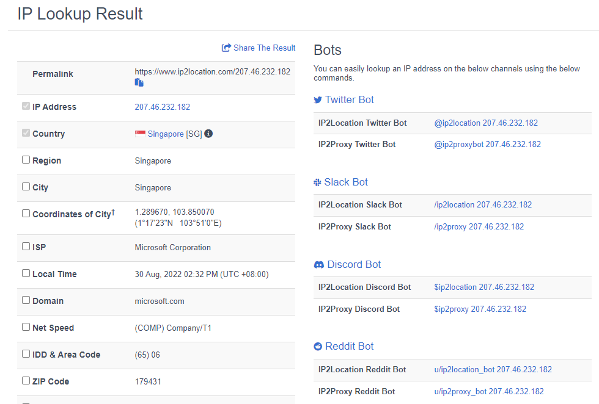Check the ISP checkbox
This screenshot has width=599, height=404.
click(26, 247)
